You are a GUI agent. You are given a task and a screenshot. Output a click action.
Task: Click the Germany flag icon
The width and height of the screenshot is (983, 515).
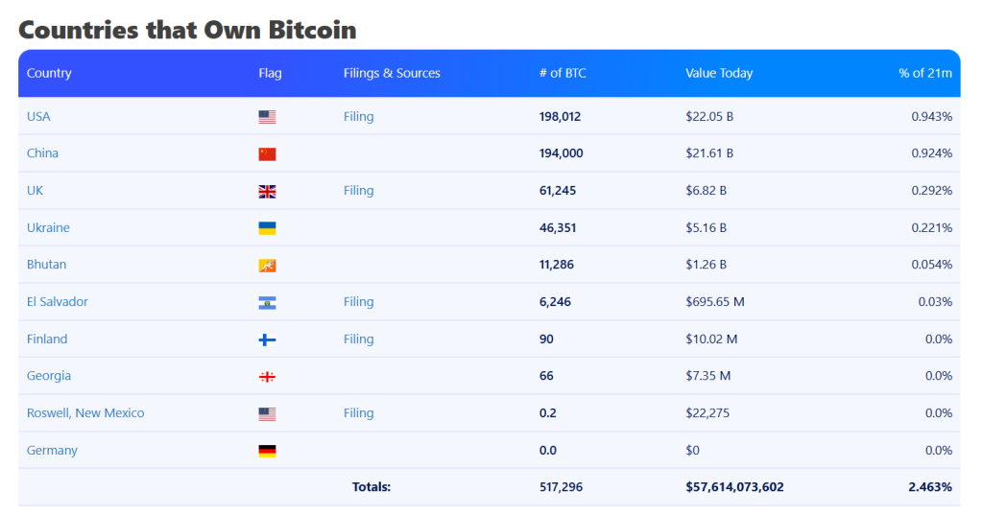tap(267, 451)
